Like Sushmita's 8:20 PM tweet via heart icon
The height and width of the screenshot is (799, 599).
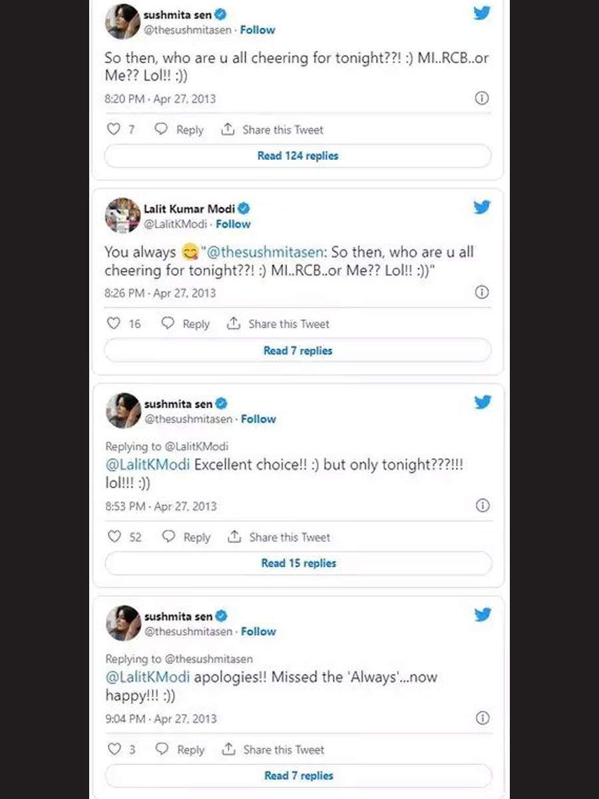(x=114, y=129)
